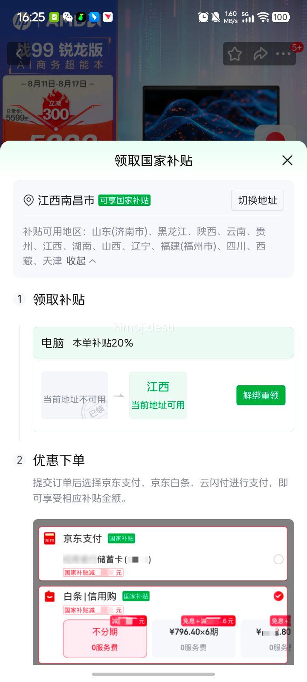Image resolution: width=307 pixels, height=682 pixels.
Task: Tap the green 解绑重领 button
Action: click(x=261, y=395)
